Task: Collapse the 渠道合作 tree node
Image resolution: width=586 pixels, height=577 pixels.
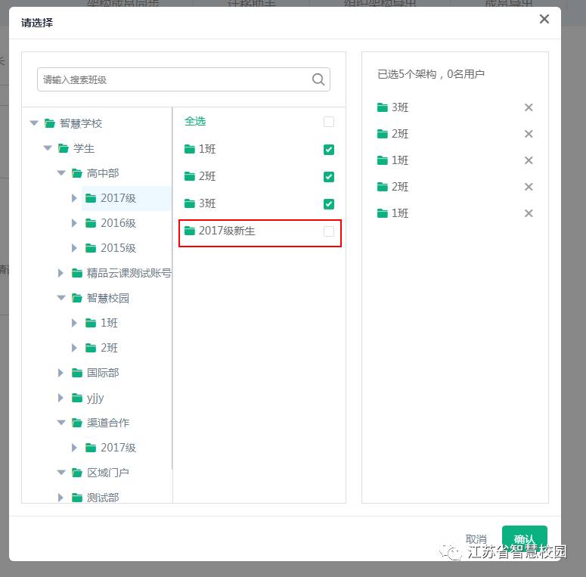Action: [x=61, y=423]
